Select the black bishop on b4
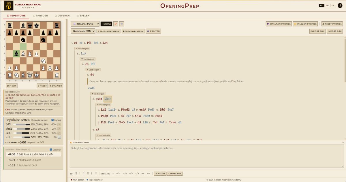This screenshot has width=346, height=182. [16, 54]
